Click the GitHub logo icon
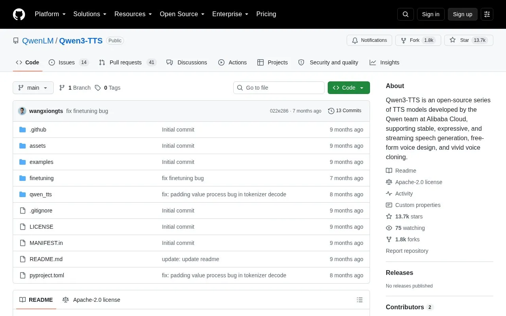The image size is (506, 316). click(x=19, y=14)
